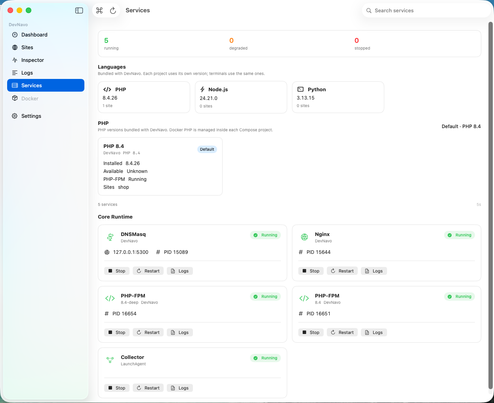This screenshot has width=494, height=403.
Task: Click the Collector Running status badge
Action: pos(265,358)
